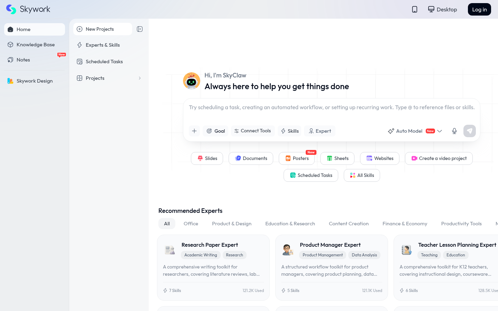Select the Slides shortcut
Screen dimensions: 498x311
(x=207, y=158)
